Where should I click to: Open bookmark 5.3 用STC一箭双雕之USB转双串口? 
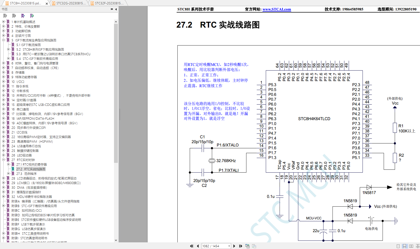point(53,54)
